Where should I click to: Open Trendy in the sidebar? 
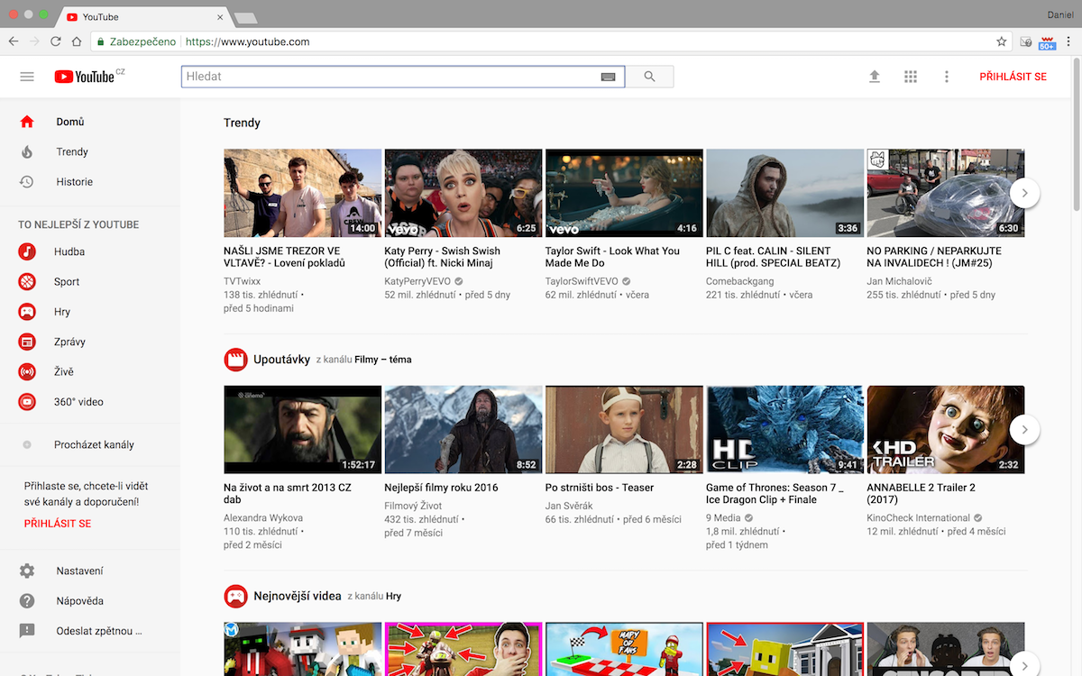point(72,151)
